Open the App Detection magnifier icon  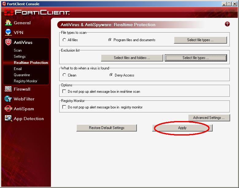tap(8, 119)
